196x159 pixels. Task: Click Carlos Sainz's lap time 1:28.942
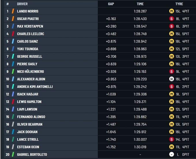[x=140, y=41]
